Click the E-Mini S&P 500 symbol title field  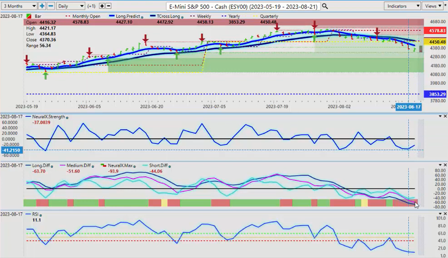click(x=243, y=6)
